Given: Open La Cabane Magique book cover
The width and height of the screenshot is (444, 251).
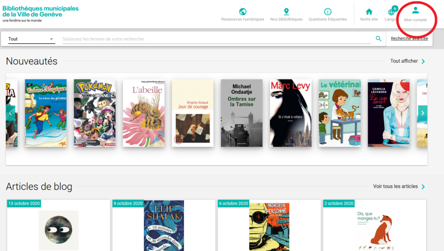Looking at the screenshot, I should pyautogui.click(x=46, y=113).
